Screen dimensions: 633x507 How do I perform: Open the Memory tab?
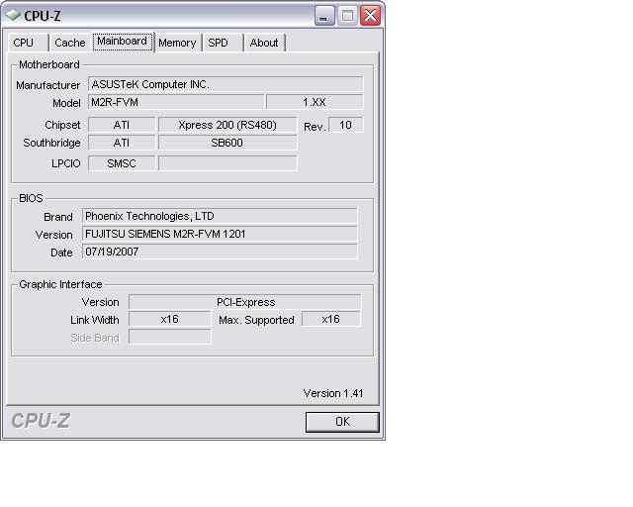pyautogui.click(x=177, y=43)
